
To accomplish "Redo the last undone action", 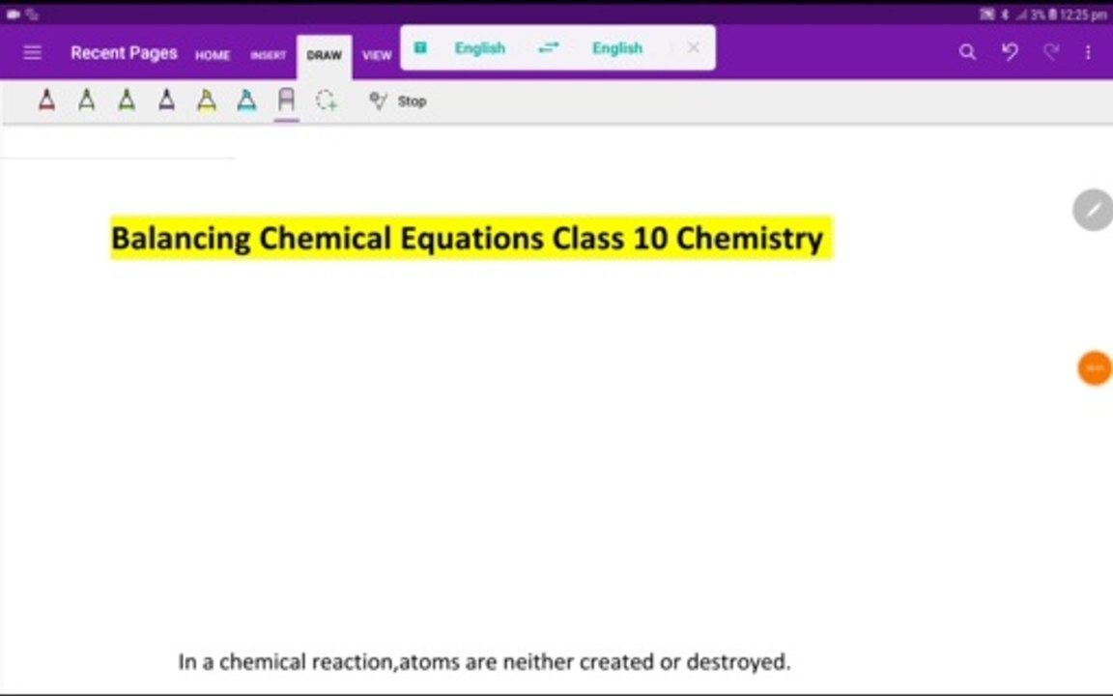I will (x=1051, y=52).
